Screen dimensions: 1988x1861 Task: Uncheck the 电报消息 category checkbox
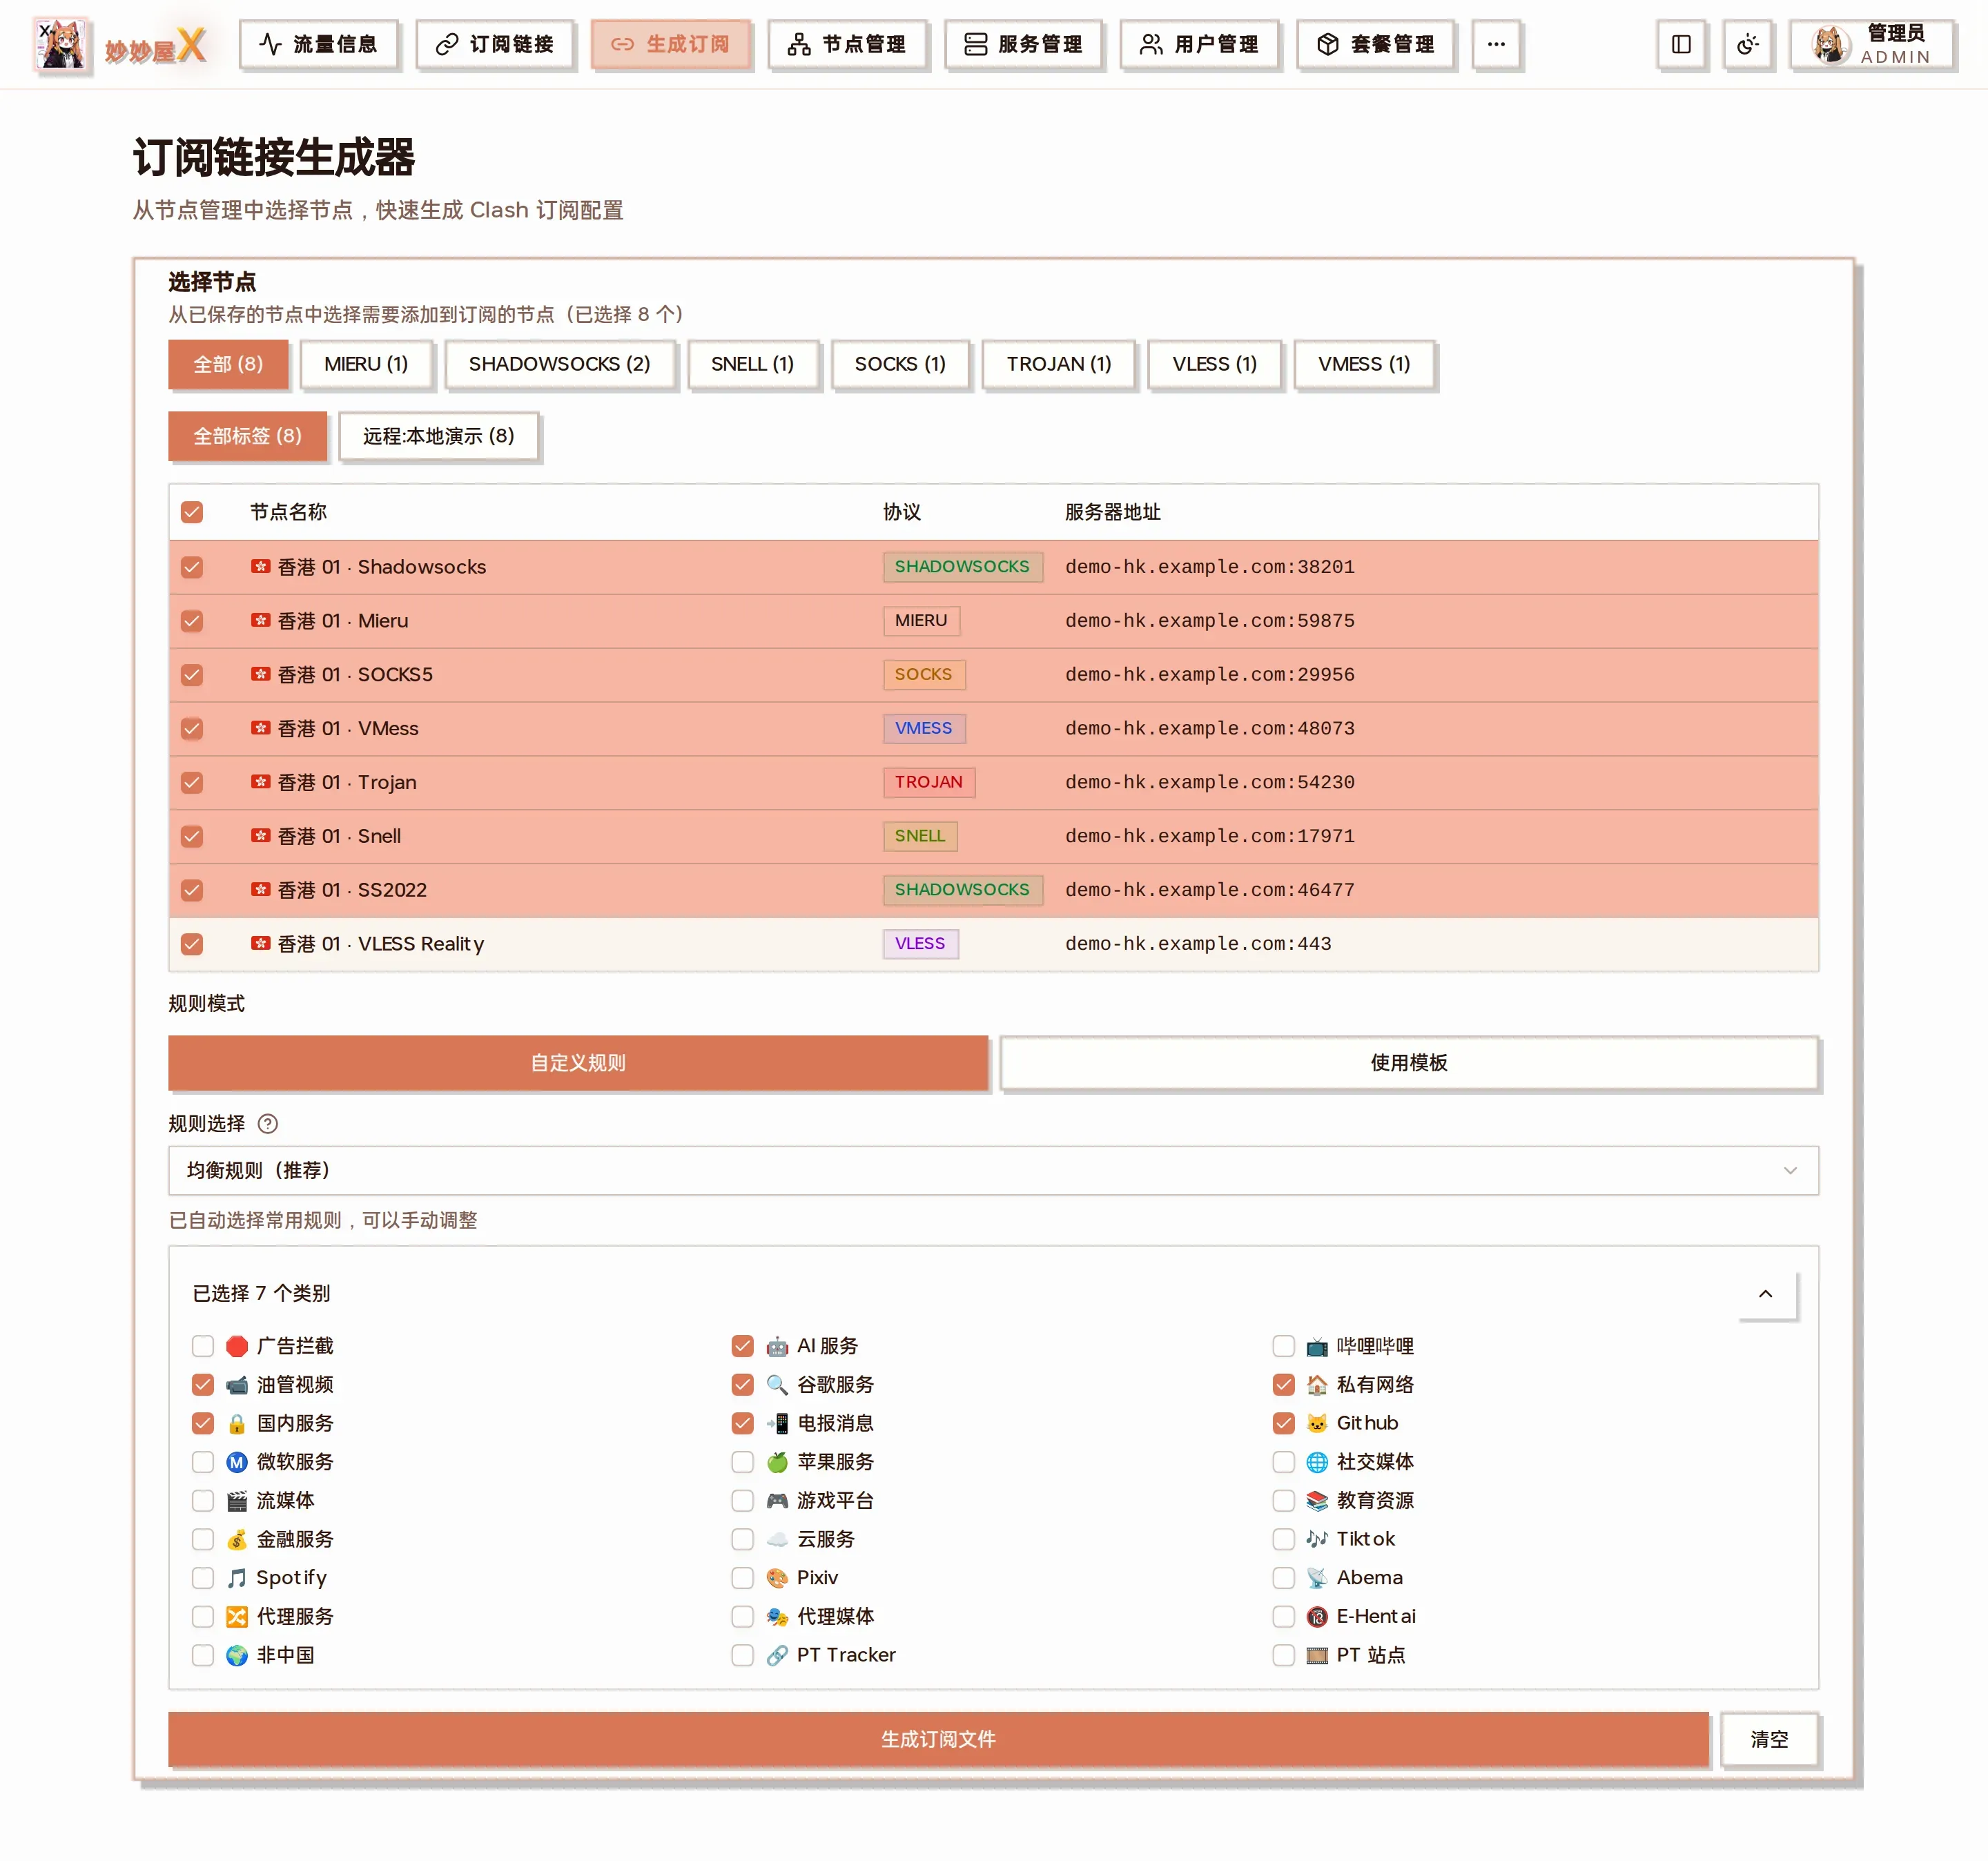pos(742,1423)
